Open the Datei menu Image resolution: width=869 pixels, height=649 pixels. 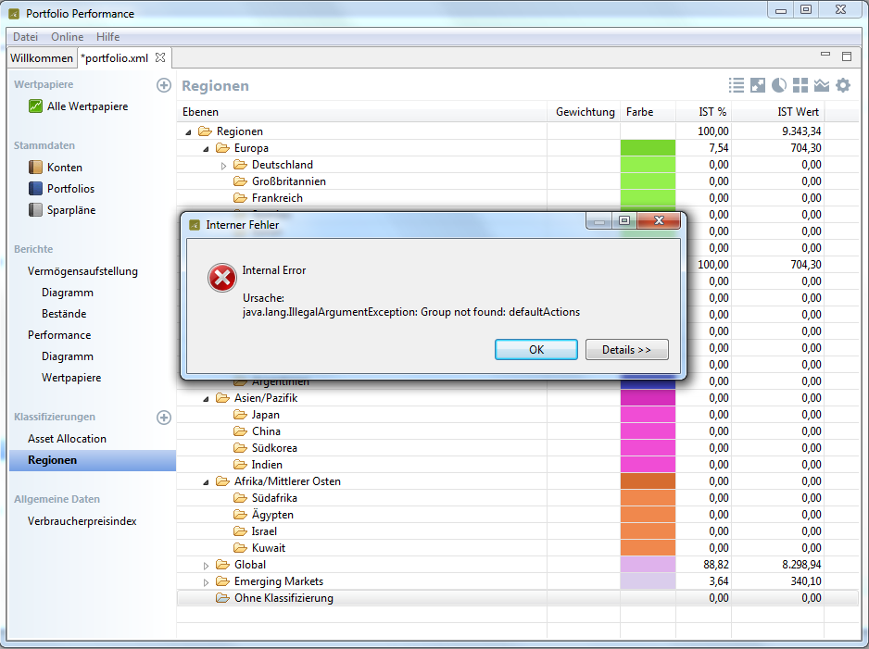26,36
